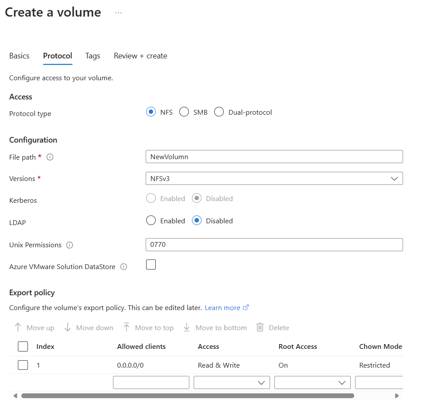The image size is (424, 406).
Task: Click the Move down label
Action: pos(95,328)
